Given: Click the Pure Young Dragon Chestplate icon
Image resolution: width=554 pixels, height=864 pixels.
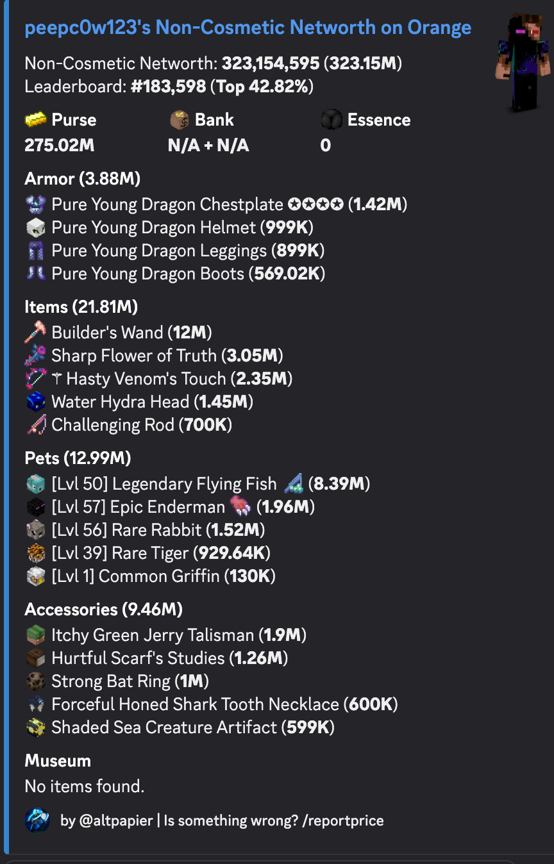Looking at the screenshot, I should [35, 204].
